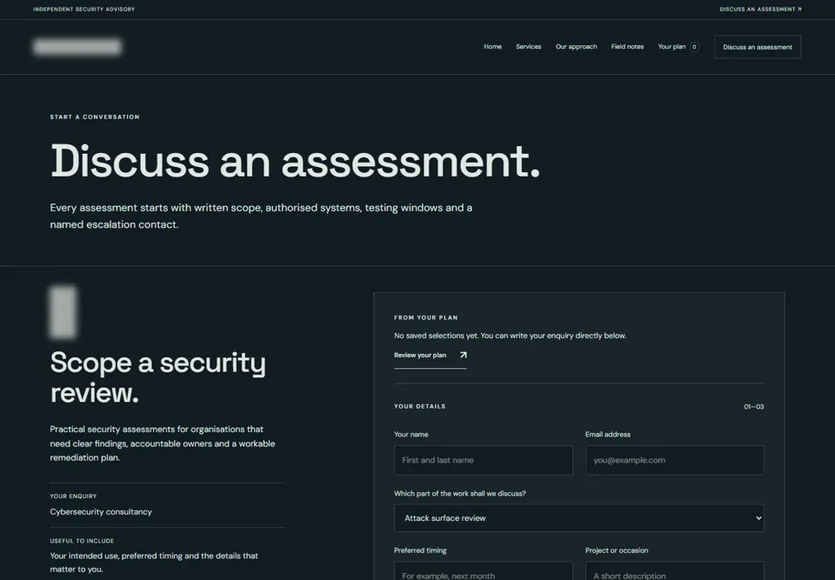The image size is (835, 580).
Task: Click the '01—03' step indicator
Action: [x=753, y=407]
